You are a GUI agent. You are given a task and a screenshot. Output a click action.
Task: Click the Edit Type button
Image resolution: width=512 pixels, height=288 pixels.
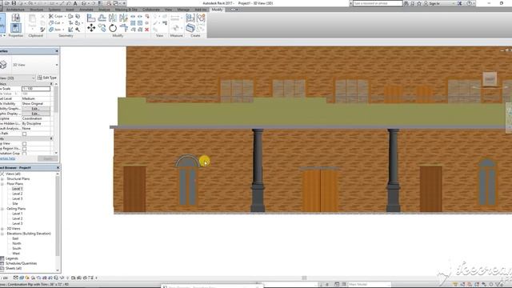tap(47, 78)
